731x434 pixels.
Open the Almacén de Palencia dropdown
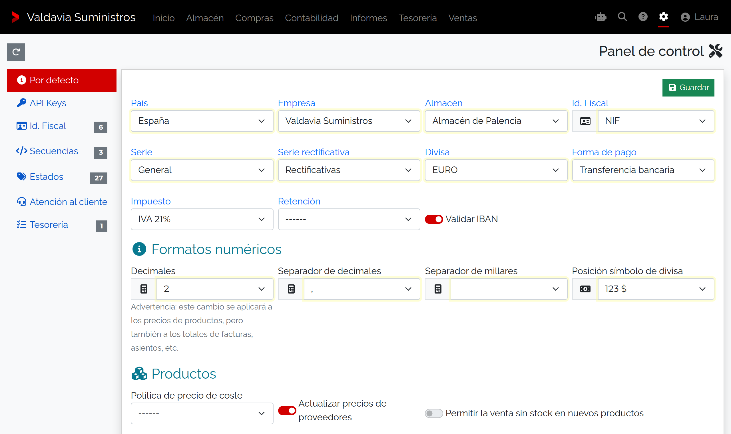pos(496,121)
